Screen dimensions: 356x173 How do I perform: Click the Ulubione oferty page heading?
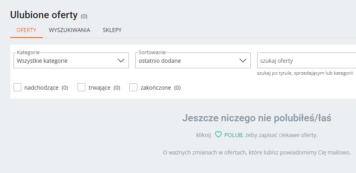44,15
